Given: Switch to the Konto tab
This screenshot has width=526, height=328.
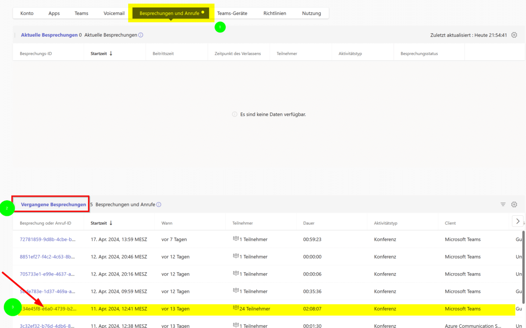Looking at the screenshot, I should [x=27, y=13].
